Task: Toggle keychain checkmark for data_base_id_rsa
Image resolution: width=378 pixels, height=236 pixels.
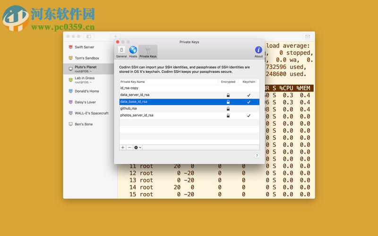Action: (249, 102)
